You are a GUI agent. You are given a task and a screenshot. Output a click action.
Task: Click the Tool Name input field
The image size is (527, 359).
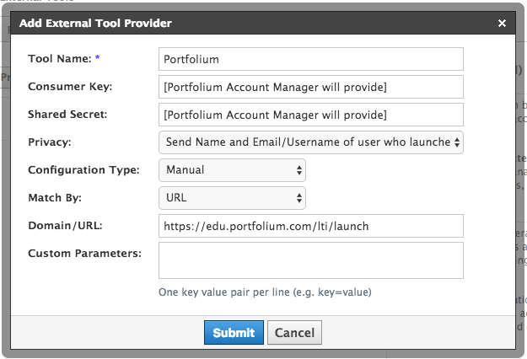coord(310,59)
